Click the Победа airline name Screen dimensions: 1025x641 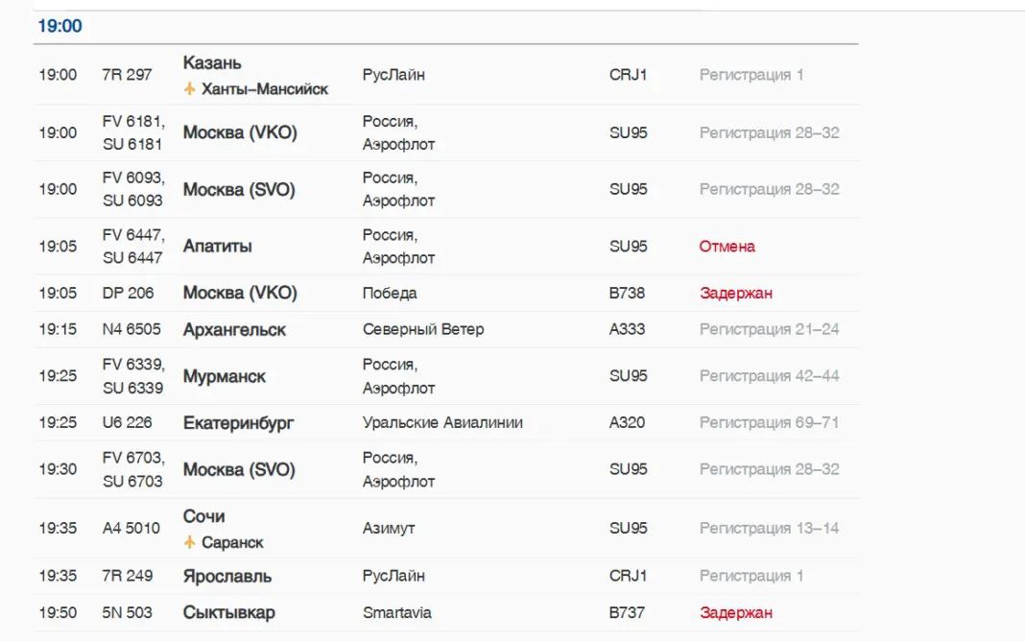tap(390, 294)
